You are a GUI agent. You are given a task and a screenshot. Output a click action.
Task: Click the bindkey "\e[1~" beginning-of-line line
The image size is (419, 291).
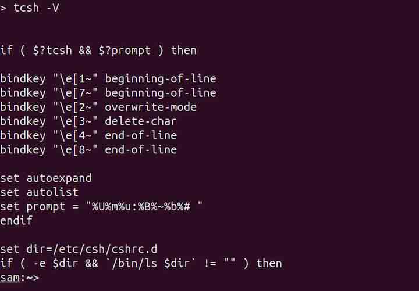(108, 78)
